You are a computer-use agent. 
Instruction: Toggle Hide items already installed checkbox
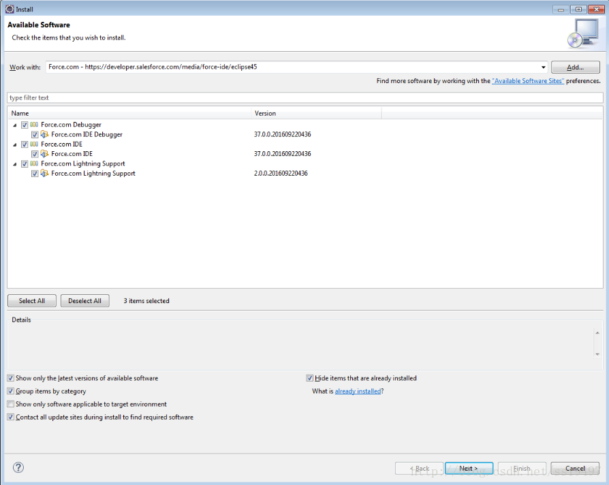(x=309, y=378)
